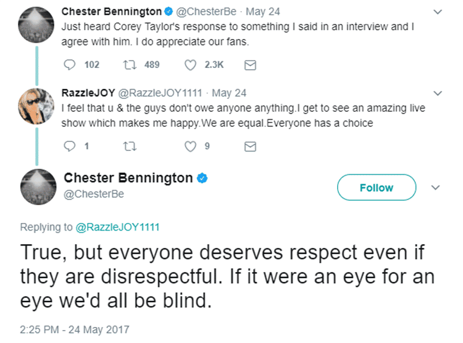Retweet RazzleJOY's tweet
The height and width of the screenshot is (343, 463).
[131, 146]
